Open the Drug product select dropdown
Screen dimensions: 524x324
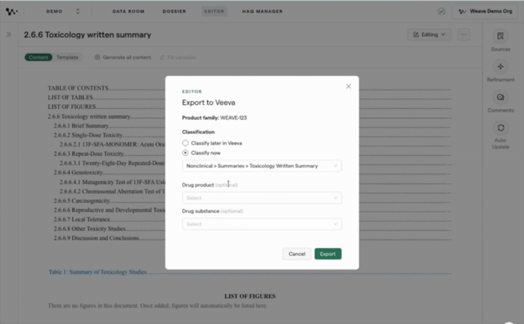[x=262, y=198]
